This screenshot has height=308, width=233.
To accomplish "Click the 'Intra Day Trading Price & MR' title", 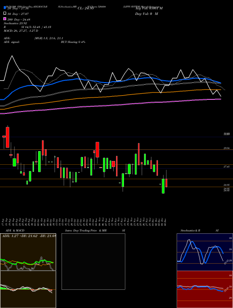I will click(86, 231).
